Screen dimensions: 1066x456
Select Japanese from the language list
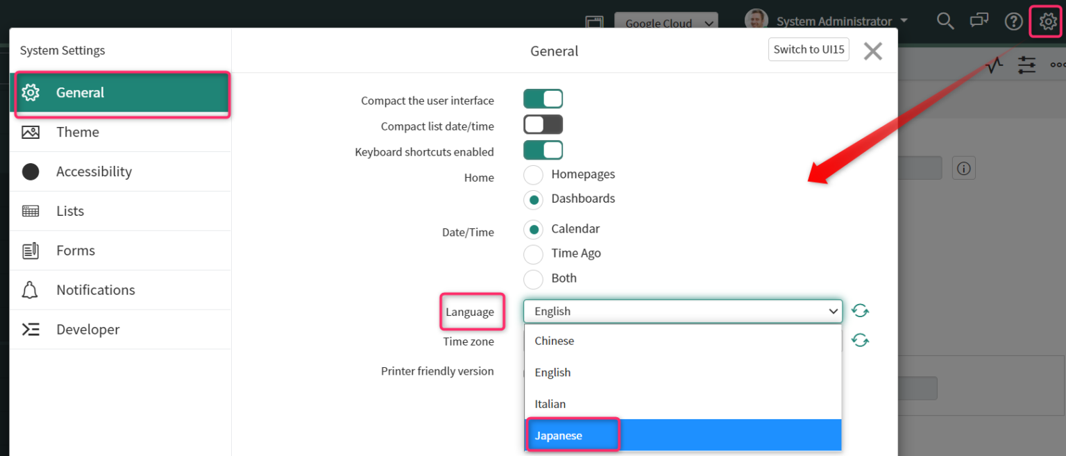pyautogui.click(x=558, y=434)
